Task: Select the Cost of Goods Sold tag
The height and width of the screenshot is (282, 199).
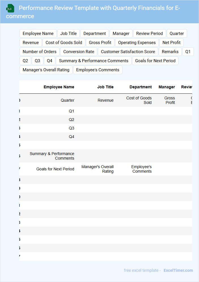Action: 64,43
